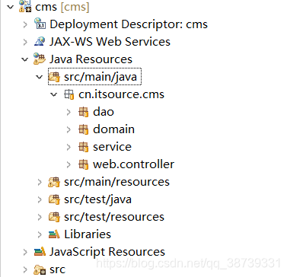Select the 'Libraries' label
Viewport: 287px width, 277px height.
88,234
